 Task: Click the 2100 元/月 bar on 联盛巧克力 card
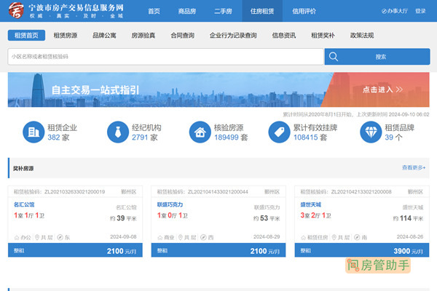click(219, 250)
